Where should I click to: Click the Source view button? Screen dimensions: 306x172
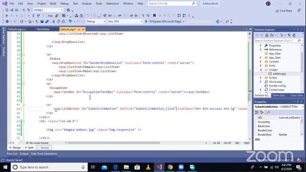(x=44, y=148)
